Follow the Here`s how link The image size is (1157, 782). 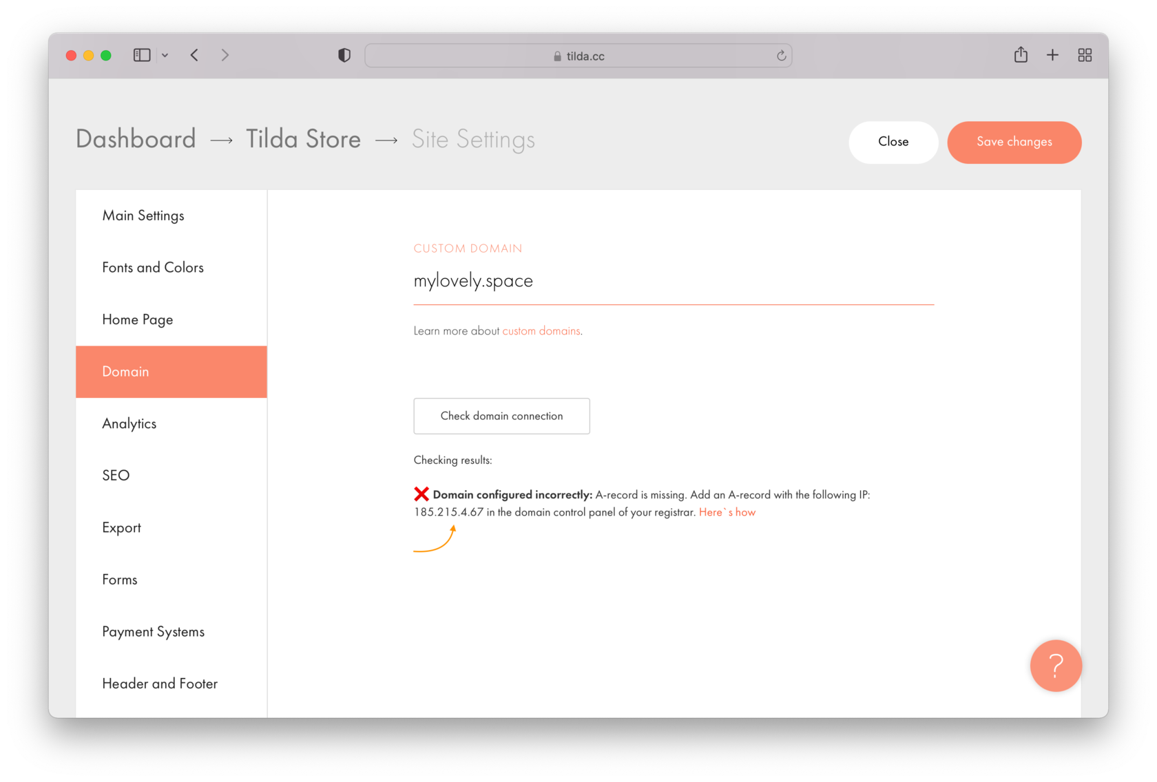click(x=727, y=511)
